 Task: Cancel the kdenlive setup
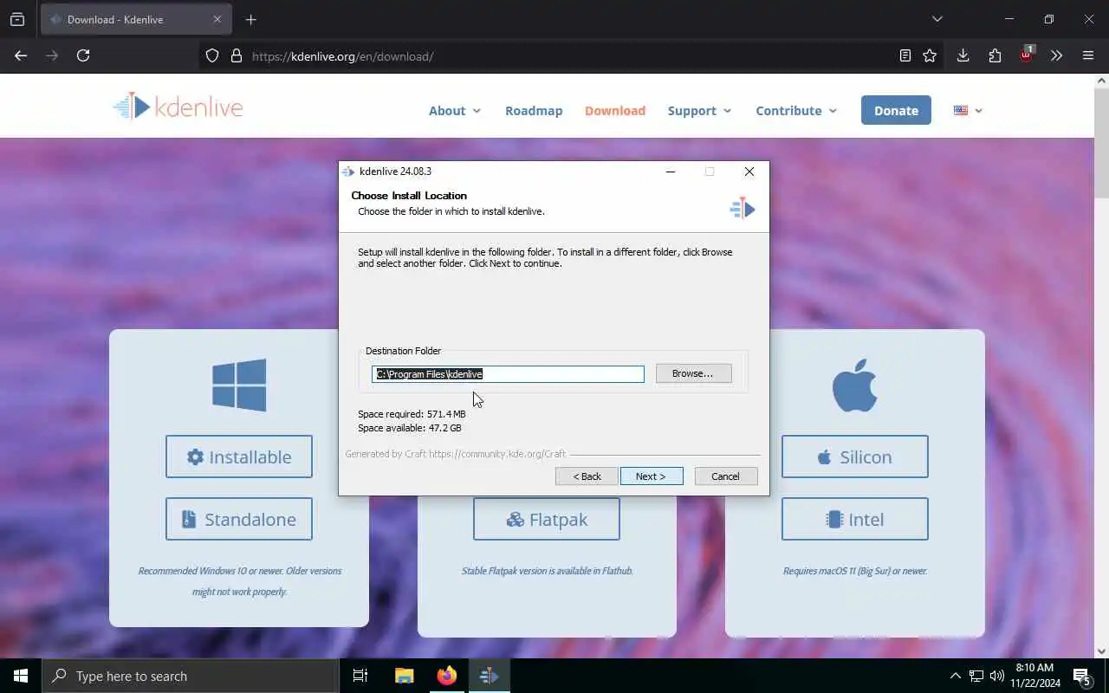(726, 476)
